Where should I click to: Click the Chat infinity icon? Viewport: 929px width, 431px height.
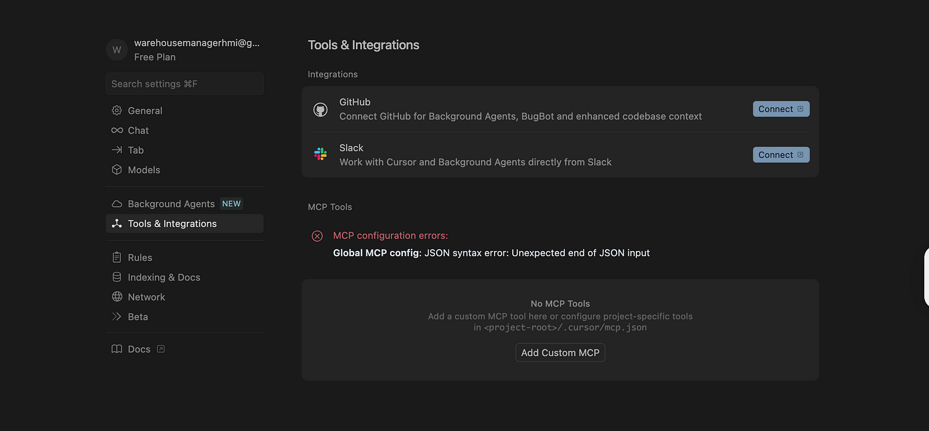[117, 130]
